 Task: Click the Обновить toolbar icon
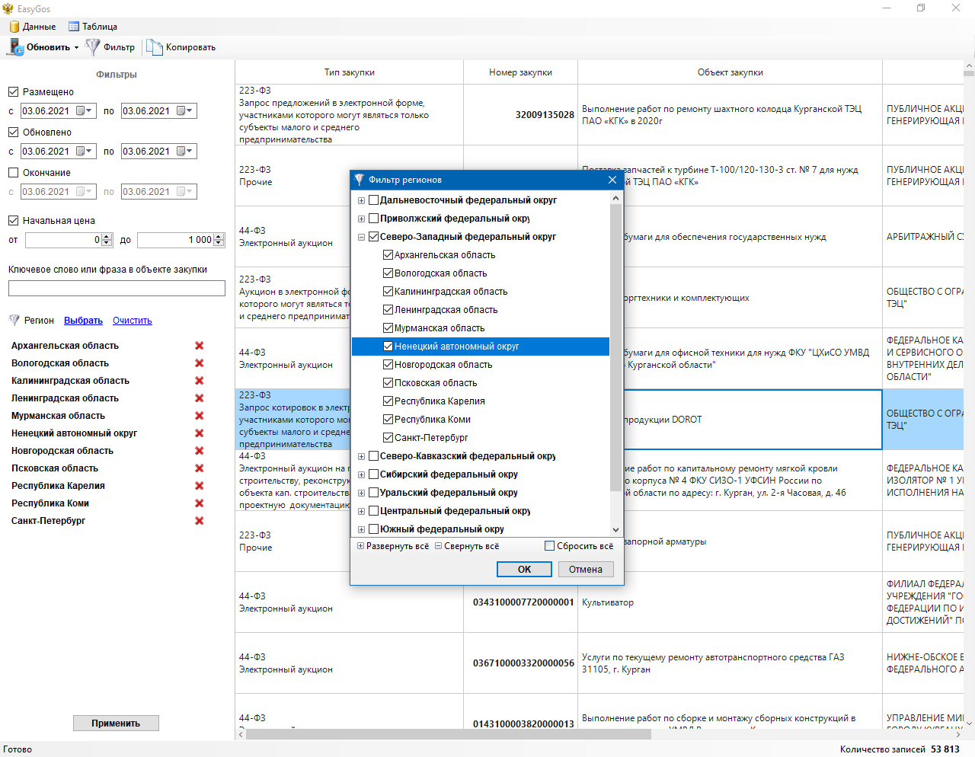[15, 47]
